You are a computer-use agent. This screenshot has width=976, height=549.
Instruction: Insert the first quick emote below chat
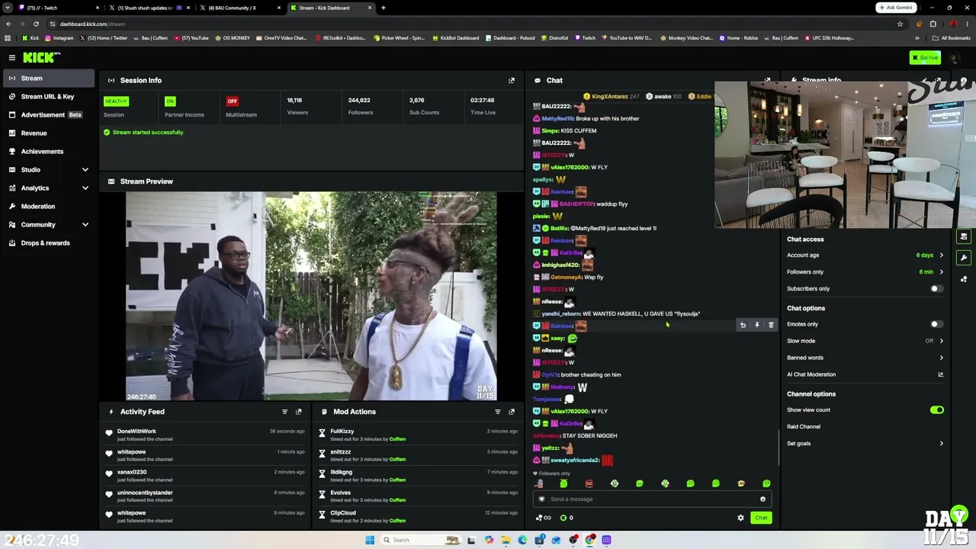point(539,483)
